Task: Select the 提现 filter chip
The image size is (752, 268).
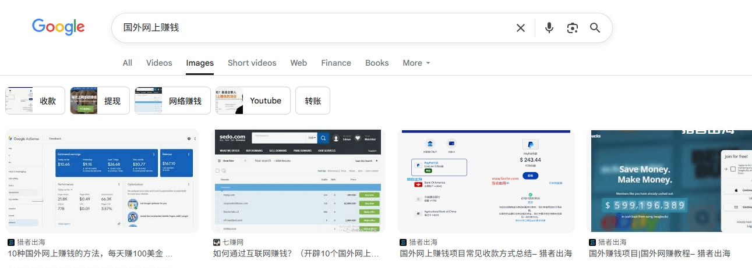Action: (100, 101)
